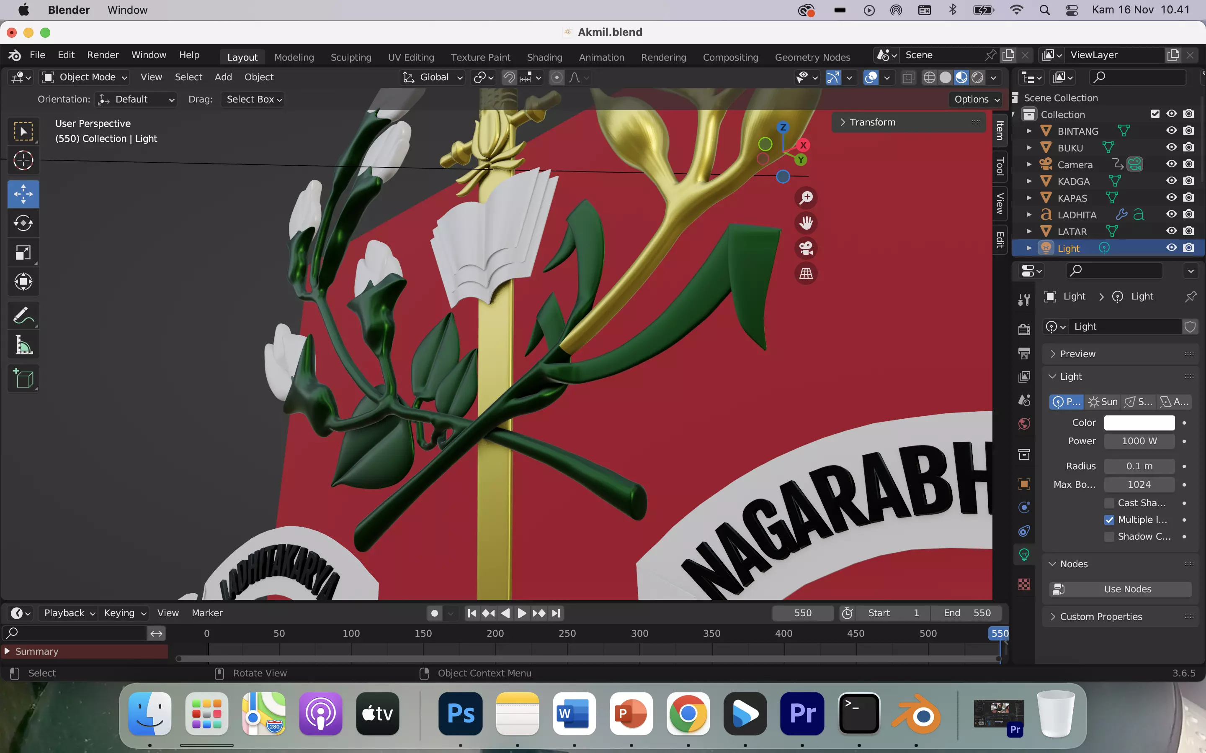Select the Measure tool
Viewport: 1206px width, 753px height.
click(23, 345)
